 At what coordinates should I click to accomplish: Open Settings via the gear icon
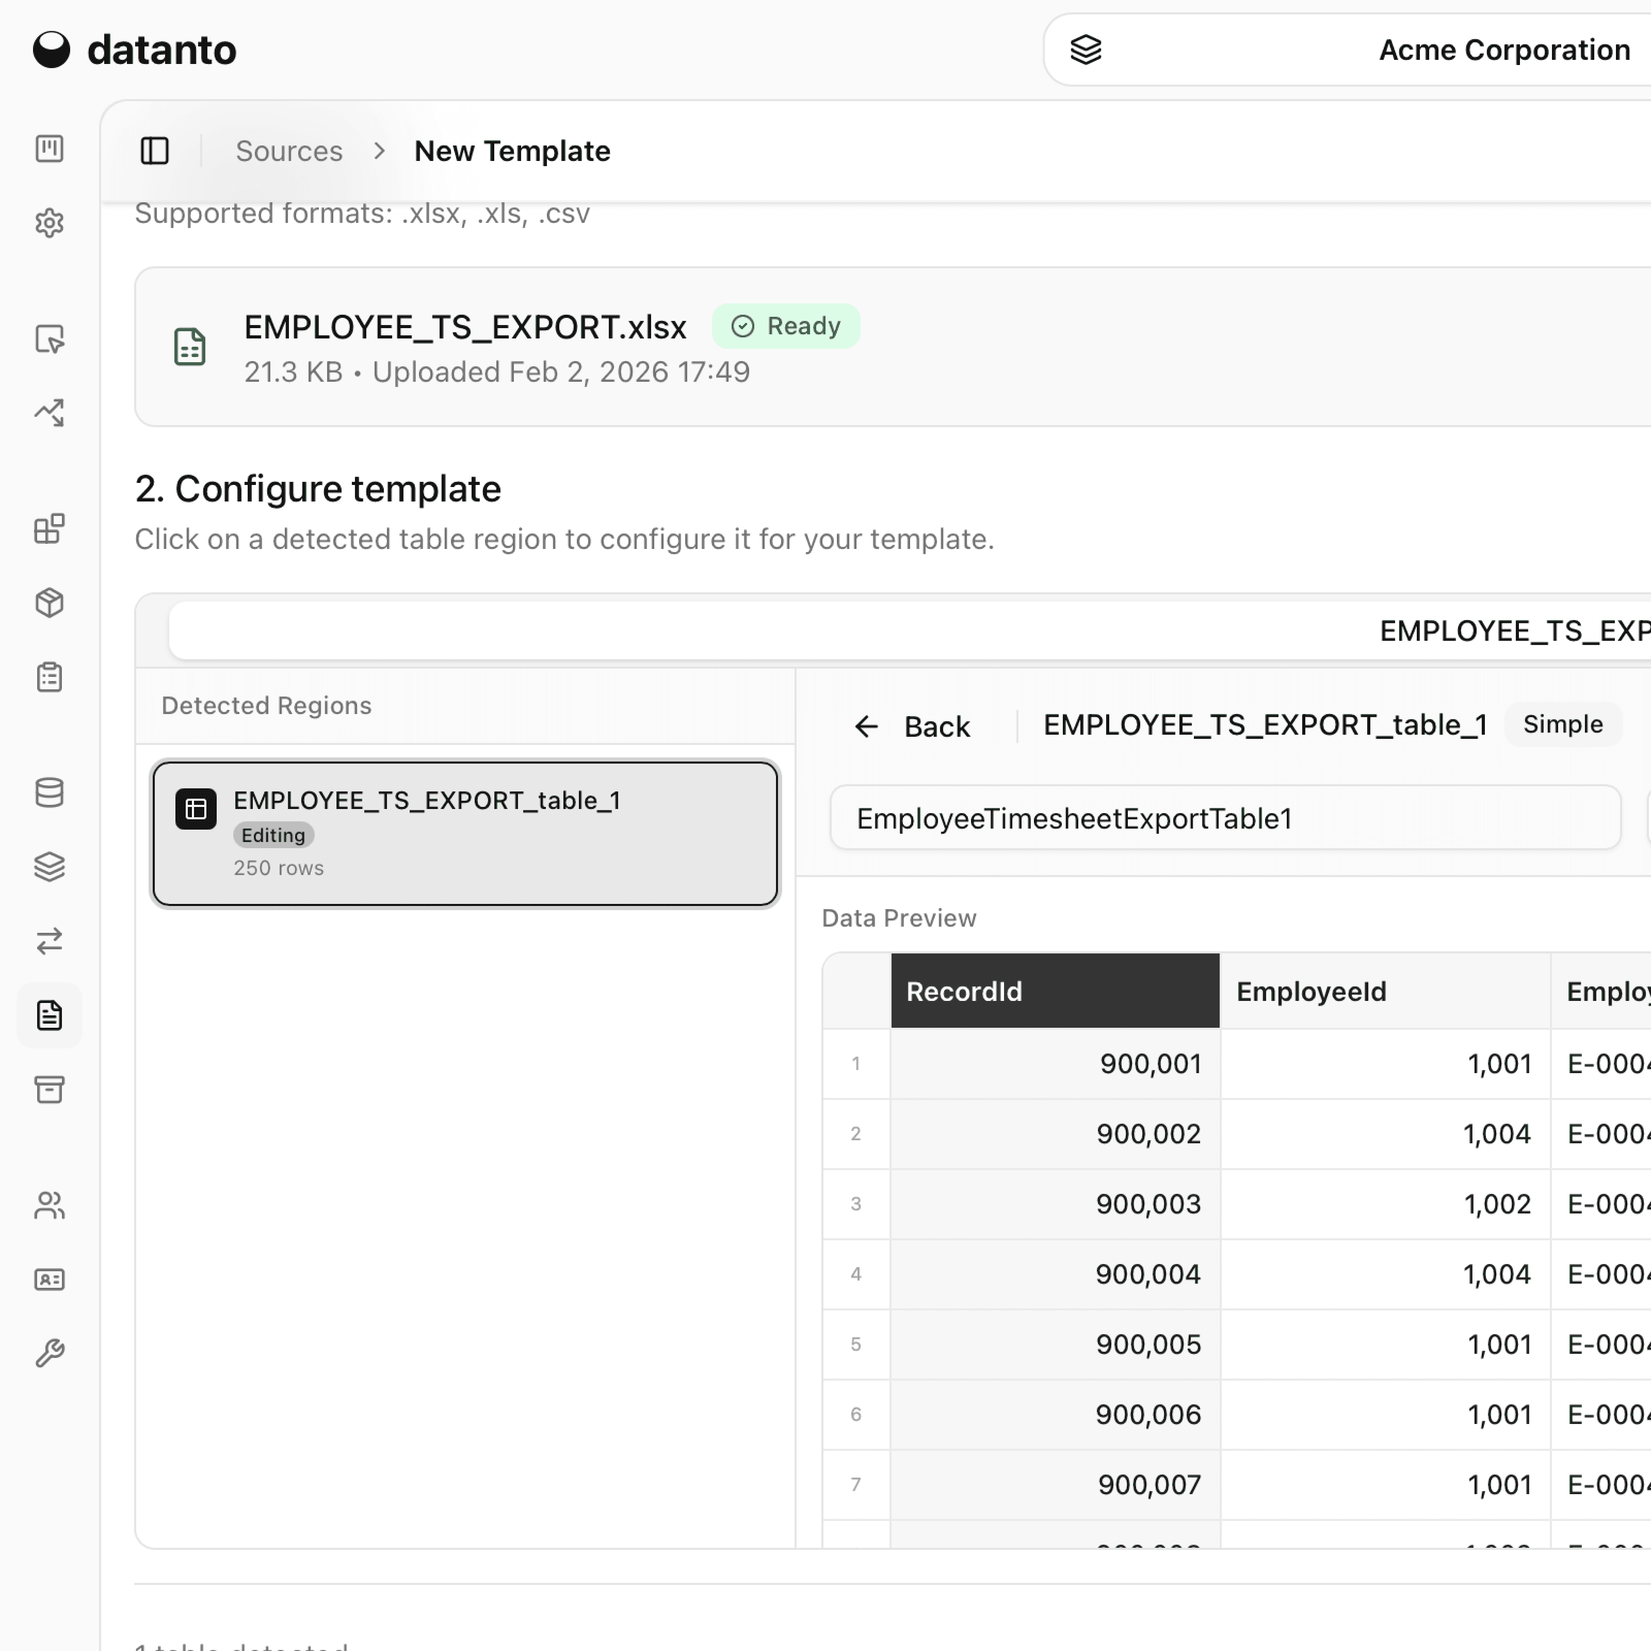pyautogui.click(x=50, y=223)
